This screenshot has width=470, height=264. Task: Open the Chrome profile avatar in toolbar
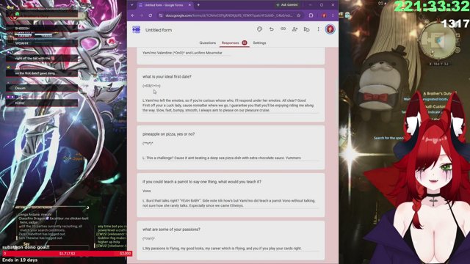coord(324,15)
